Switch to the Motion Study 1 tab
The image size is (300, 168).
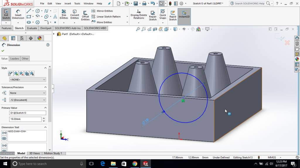click(x=53, y=153)
